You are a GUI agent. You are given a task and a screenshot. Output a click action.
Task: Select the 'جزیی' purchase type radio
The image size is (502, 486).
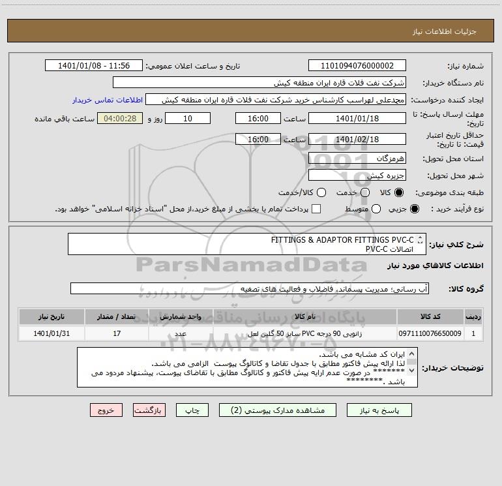click(x=414, y=209)
